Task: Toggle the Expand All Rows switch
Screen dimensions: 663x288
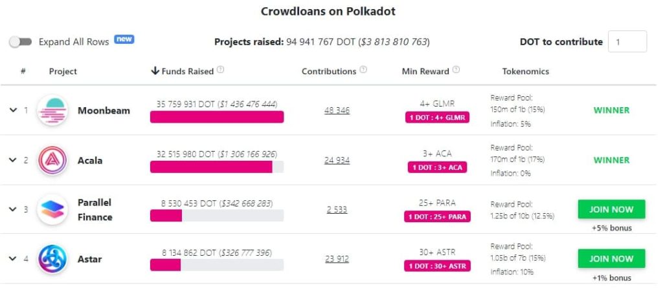Action: (x=21, y=42)
